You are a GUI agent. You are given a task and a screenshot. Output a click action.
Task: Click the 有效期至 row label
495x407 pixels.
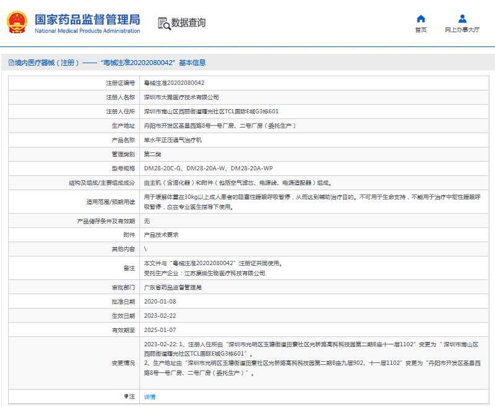[123, 330]
